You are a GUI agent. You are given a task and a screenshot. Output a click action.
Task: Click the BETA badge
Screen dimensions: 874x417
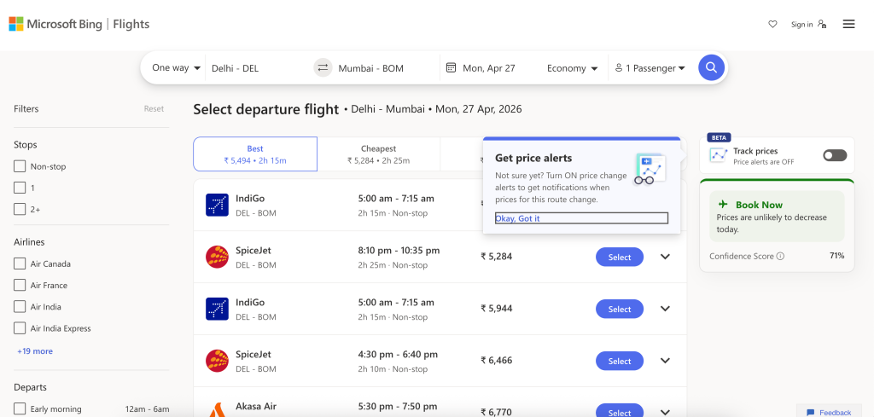(719, 137)
